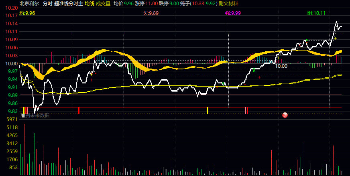Viewport: 350px width, 176px height.
Task: Click the 成交量 legend label
Action: coord(103,4)
